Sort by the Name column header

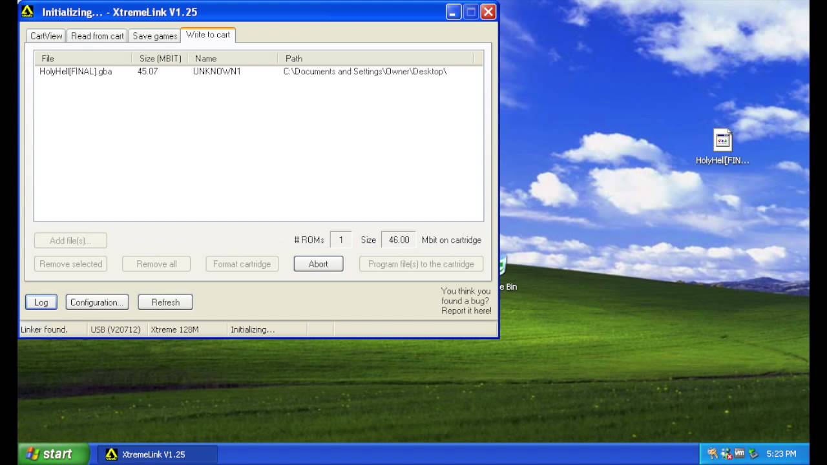click(x=233, y=58)
